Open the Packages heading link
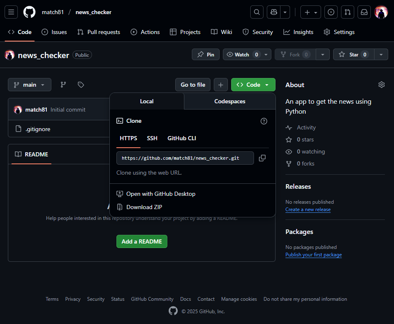This screenshot has height=324, width=394. [x=299, y=232]
